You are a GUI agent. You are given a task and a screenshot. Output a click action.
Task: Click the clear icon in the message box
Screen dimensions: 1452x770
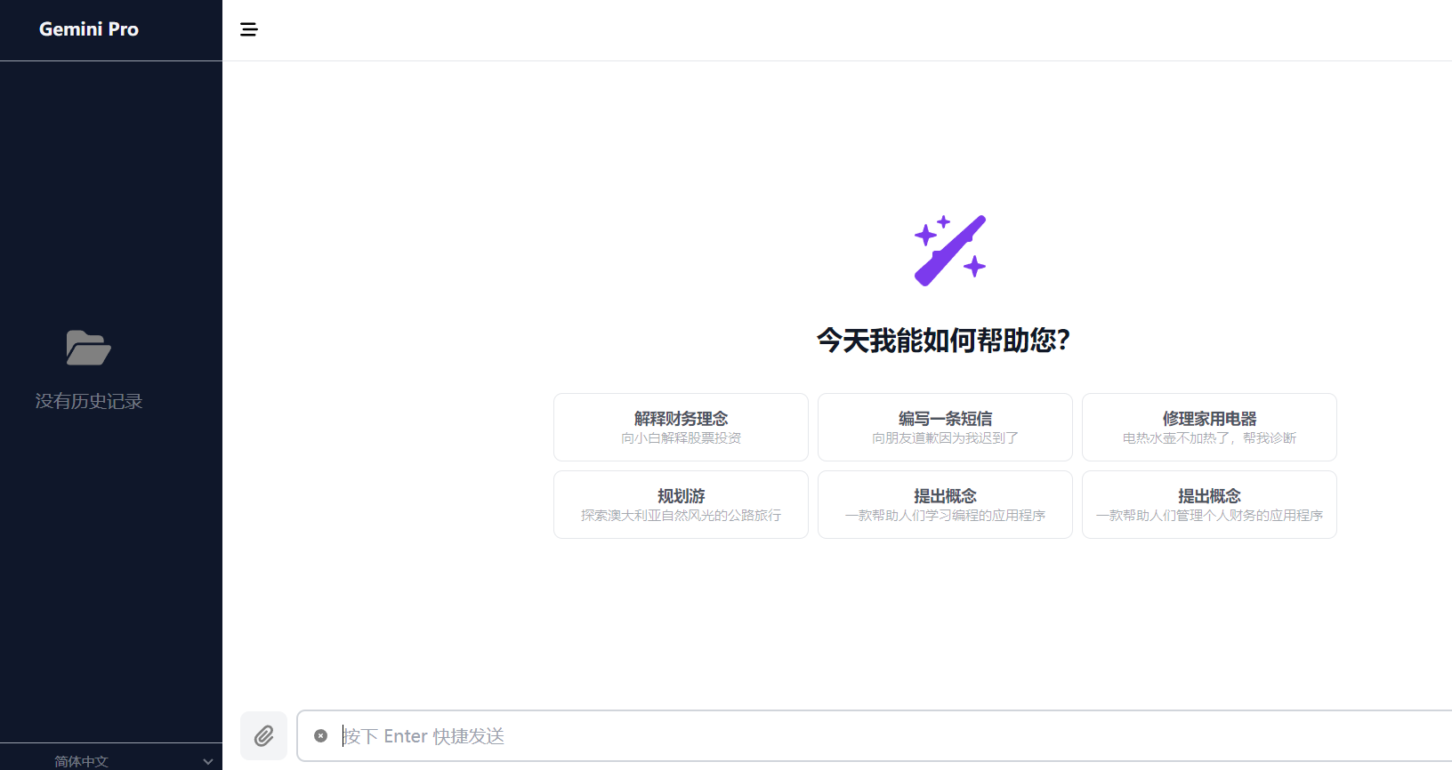coord(321,735)
